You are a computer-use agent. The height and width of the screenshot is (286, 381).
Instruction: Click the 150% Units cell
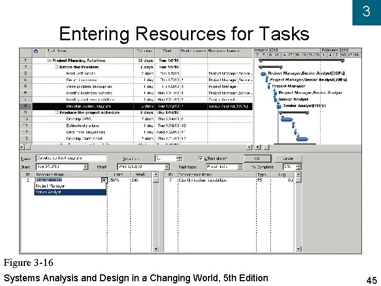point(119,180)
